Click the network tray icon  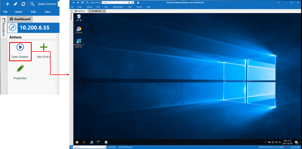coord(273,142)
